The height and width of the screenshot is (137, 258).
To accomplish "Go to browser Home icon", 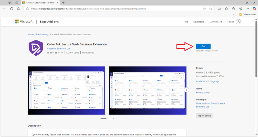I will (x=19, y=9).
